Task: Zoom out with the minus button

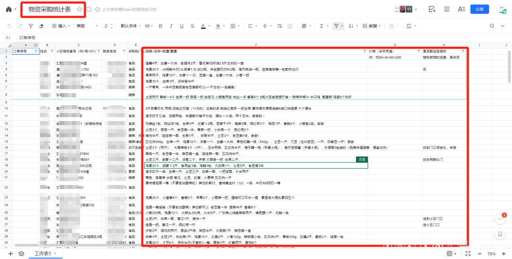Action: coord(480,253)
